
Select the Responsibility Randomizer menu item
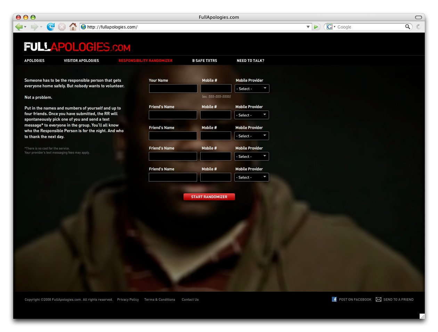click(145, 60)
